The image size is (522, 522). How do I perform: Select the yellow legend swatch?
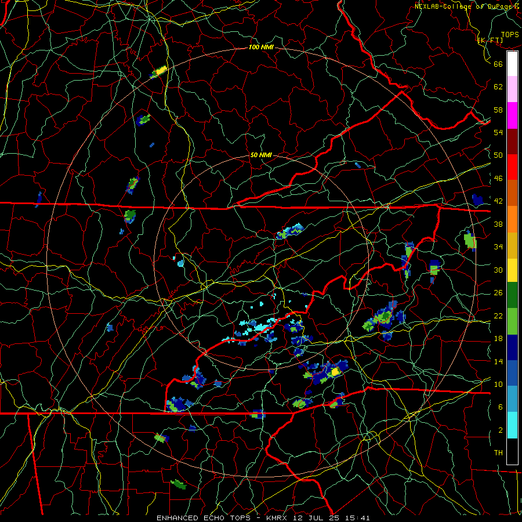tap(512, 270)
